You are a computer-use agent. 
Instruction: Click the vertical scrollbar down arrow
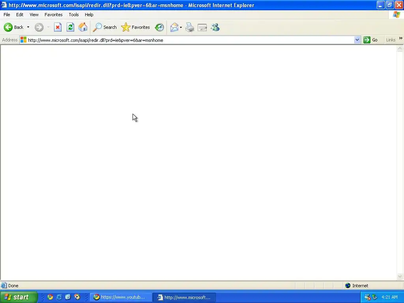point(400,276)
